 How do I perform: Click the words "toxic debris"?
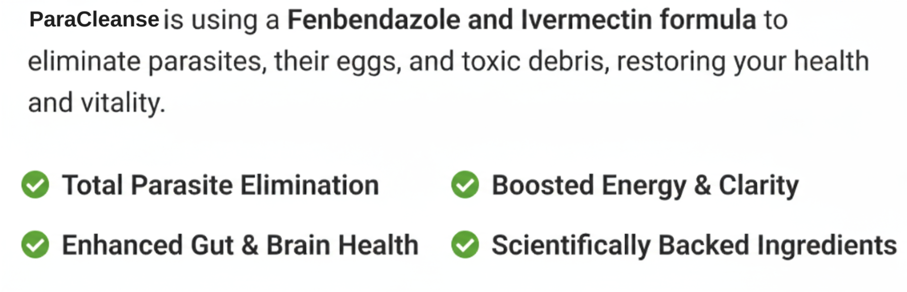pyautogui.click(x=533, y=62)
